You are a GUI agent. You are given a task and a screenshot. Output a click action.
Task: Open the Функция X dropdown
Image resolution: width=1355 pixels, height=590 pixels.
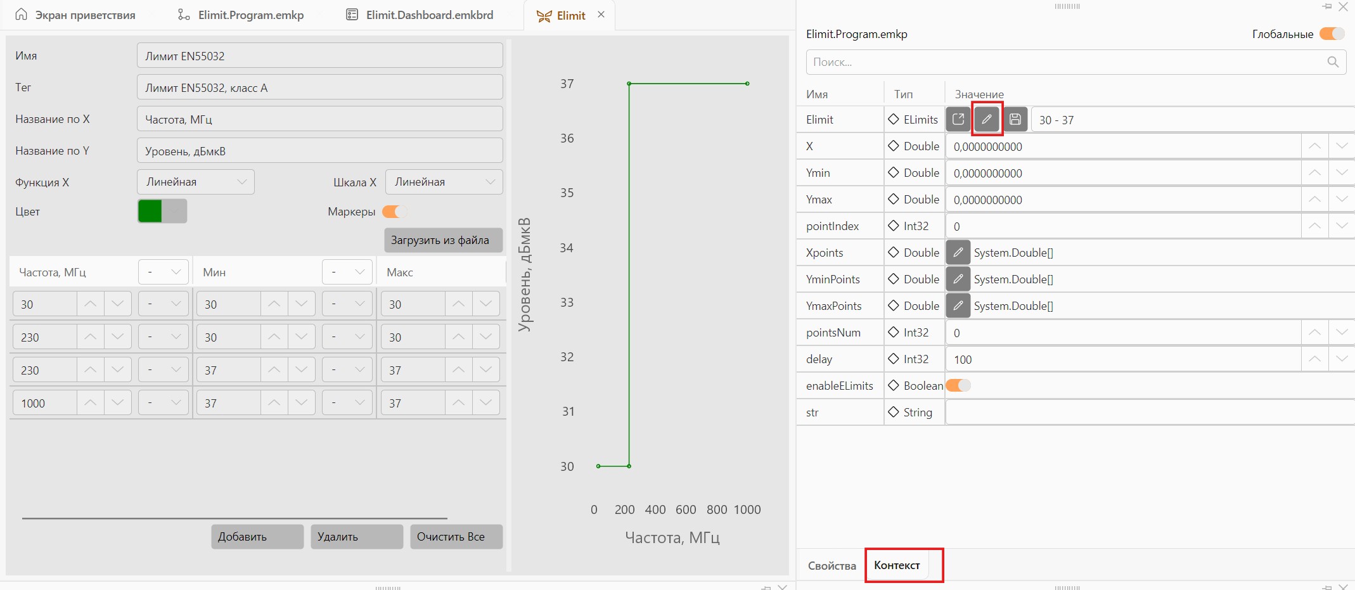pyautogui.click(x=196, y=182)
